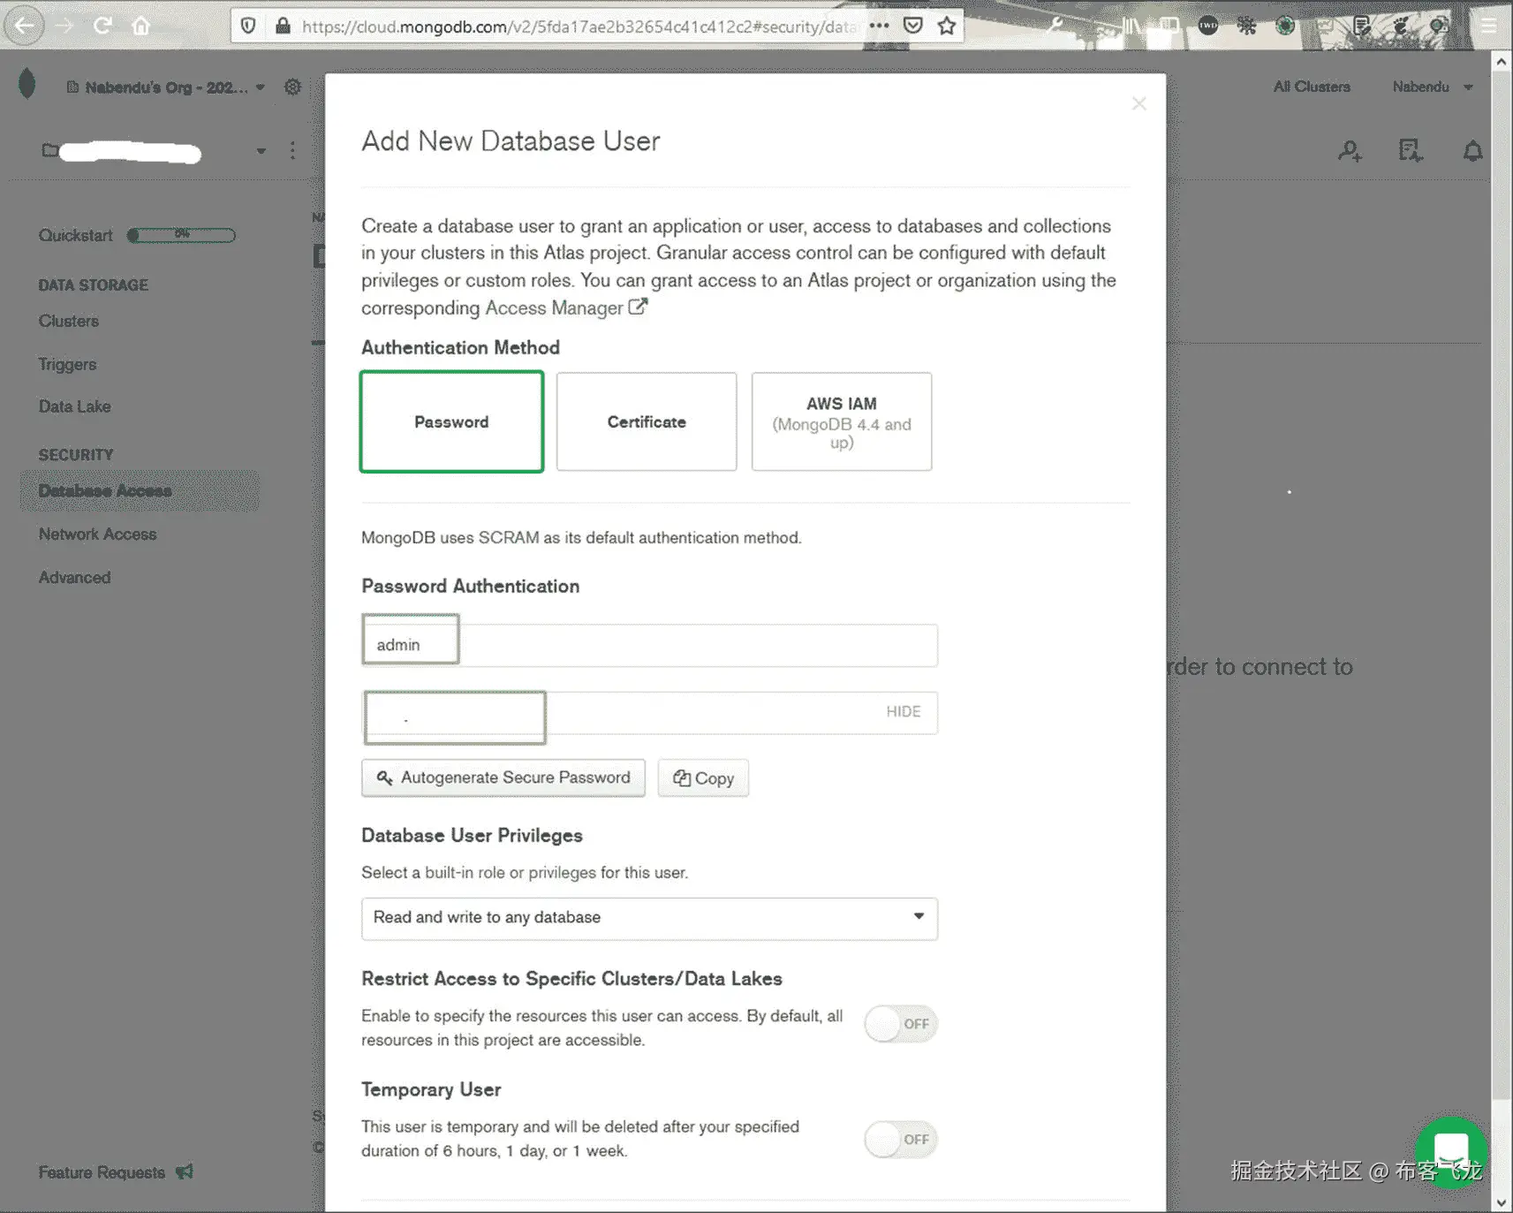Open Advanced in the sidebar

(x=74, y=577)
